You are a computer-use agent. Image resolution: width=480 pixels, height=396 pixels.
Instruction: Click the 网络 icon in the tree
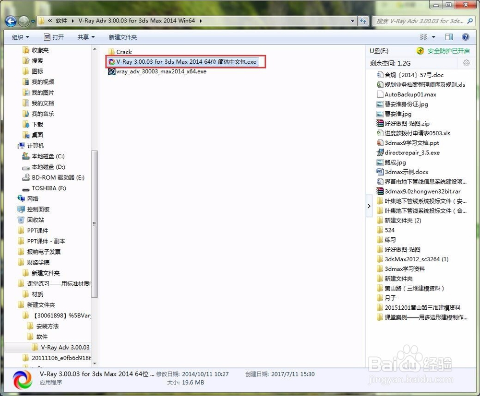tap(21, 198)
